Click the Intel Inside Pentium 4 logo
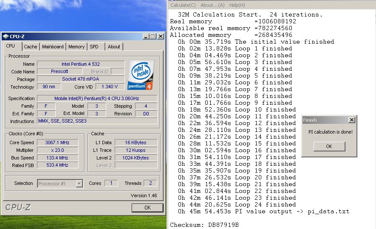Screen dimensions: 376x229 [x=141, y=75]
